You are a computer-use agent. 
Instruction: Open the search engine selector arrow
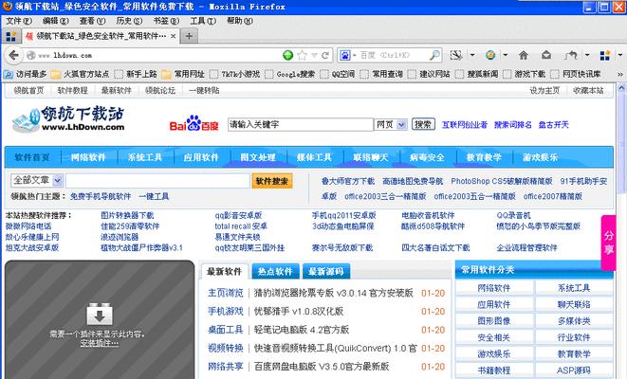coord(354,56)
